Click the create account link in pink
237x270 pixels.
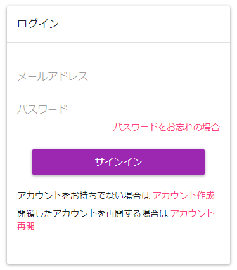183,196
